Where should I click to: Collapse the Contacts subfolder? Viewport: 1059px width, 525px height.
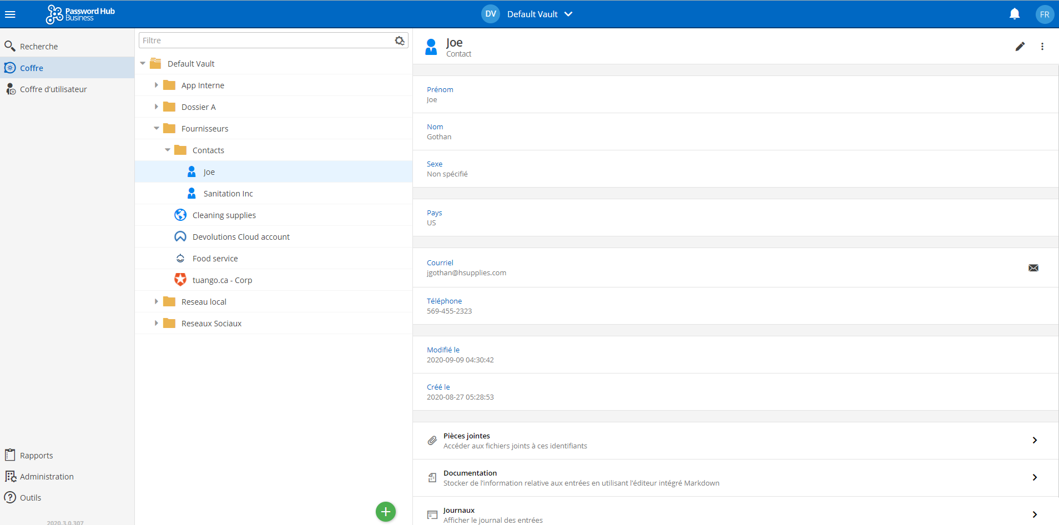click(x=168, y=150)
